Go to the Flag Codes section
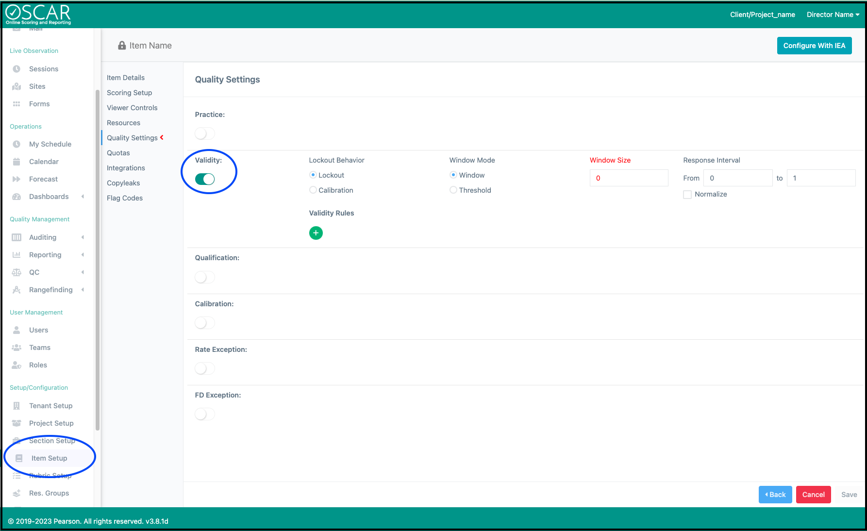This screenshot has height=531, width=867. (x=125, y=198)
